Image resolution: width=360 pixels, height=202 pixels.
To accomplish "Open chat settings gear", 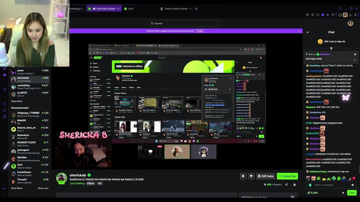I will [x=343, y=193].
